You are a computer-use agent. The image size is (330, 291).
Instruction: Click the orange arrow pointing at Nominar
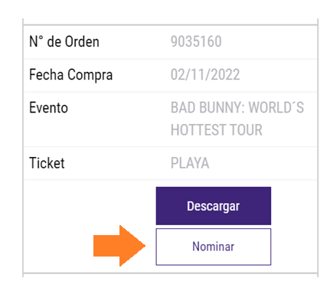[119, 246]
